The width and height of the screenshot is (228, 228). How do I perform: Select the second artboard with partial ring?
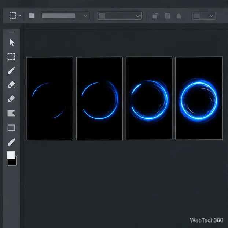(x=99, y=99)
